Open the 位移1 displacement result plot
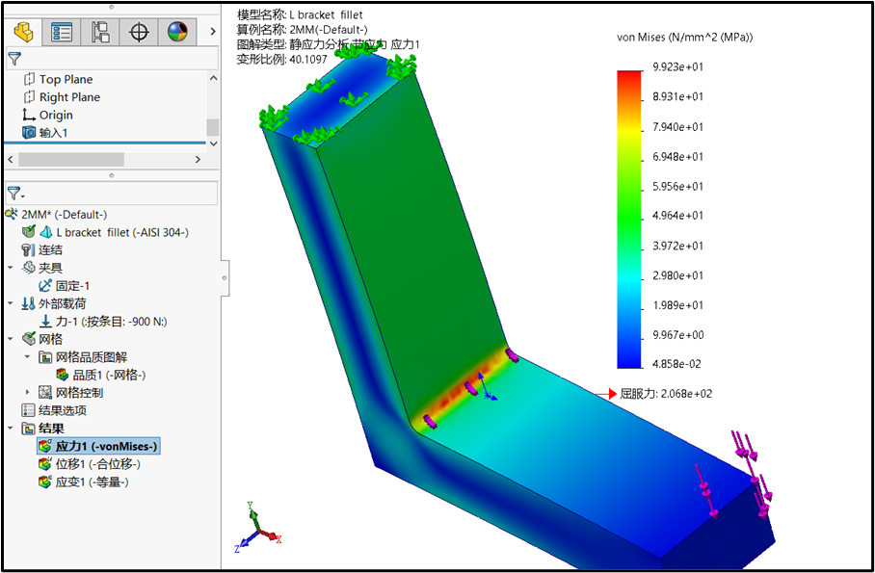 coord(92,464)
